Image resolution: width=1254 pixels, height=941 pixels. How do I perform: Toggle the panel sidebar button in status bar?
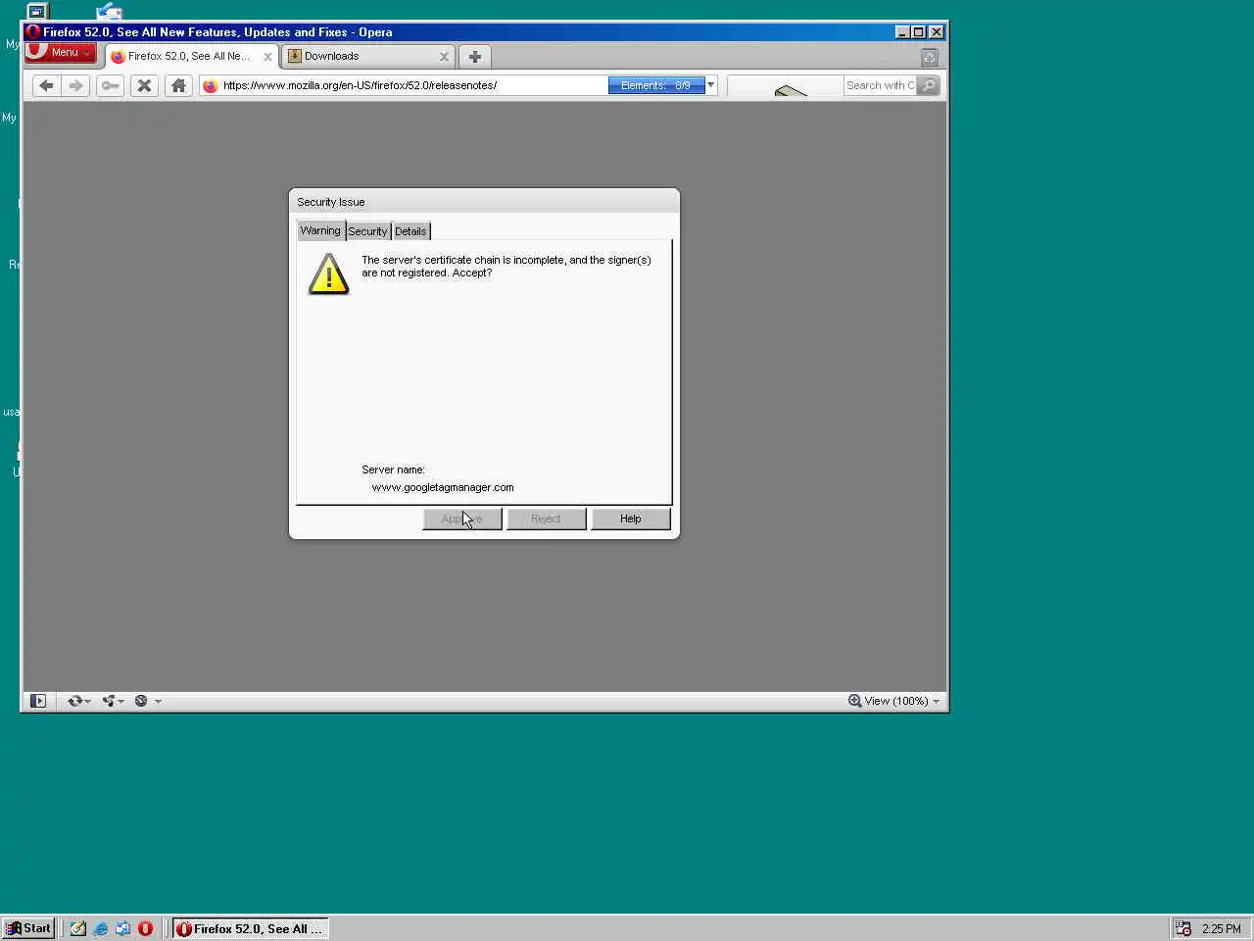38,701
